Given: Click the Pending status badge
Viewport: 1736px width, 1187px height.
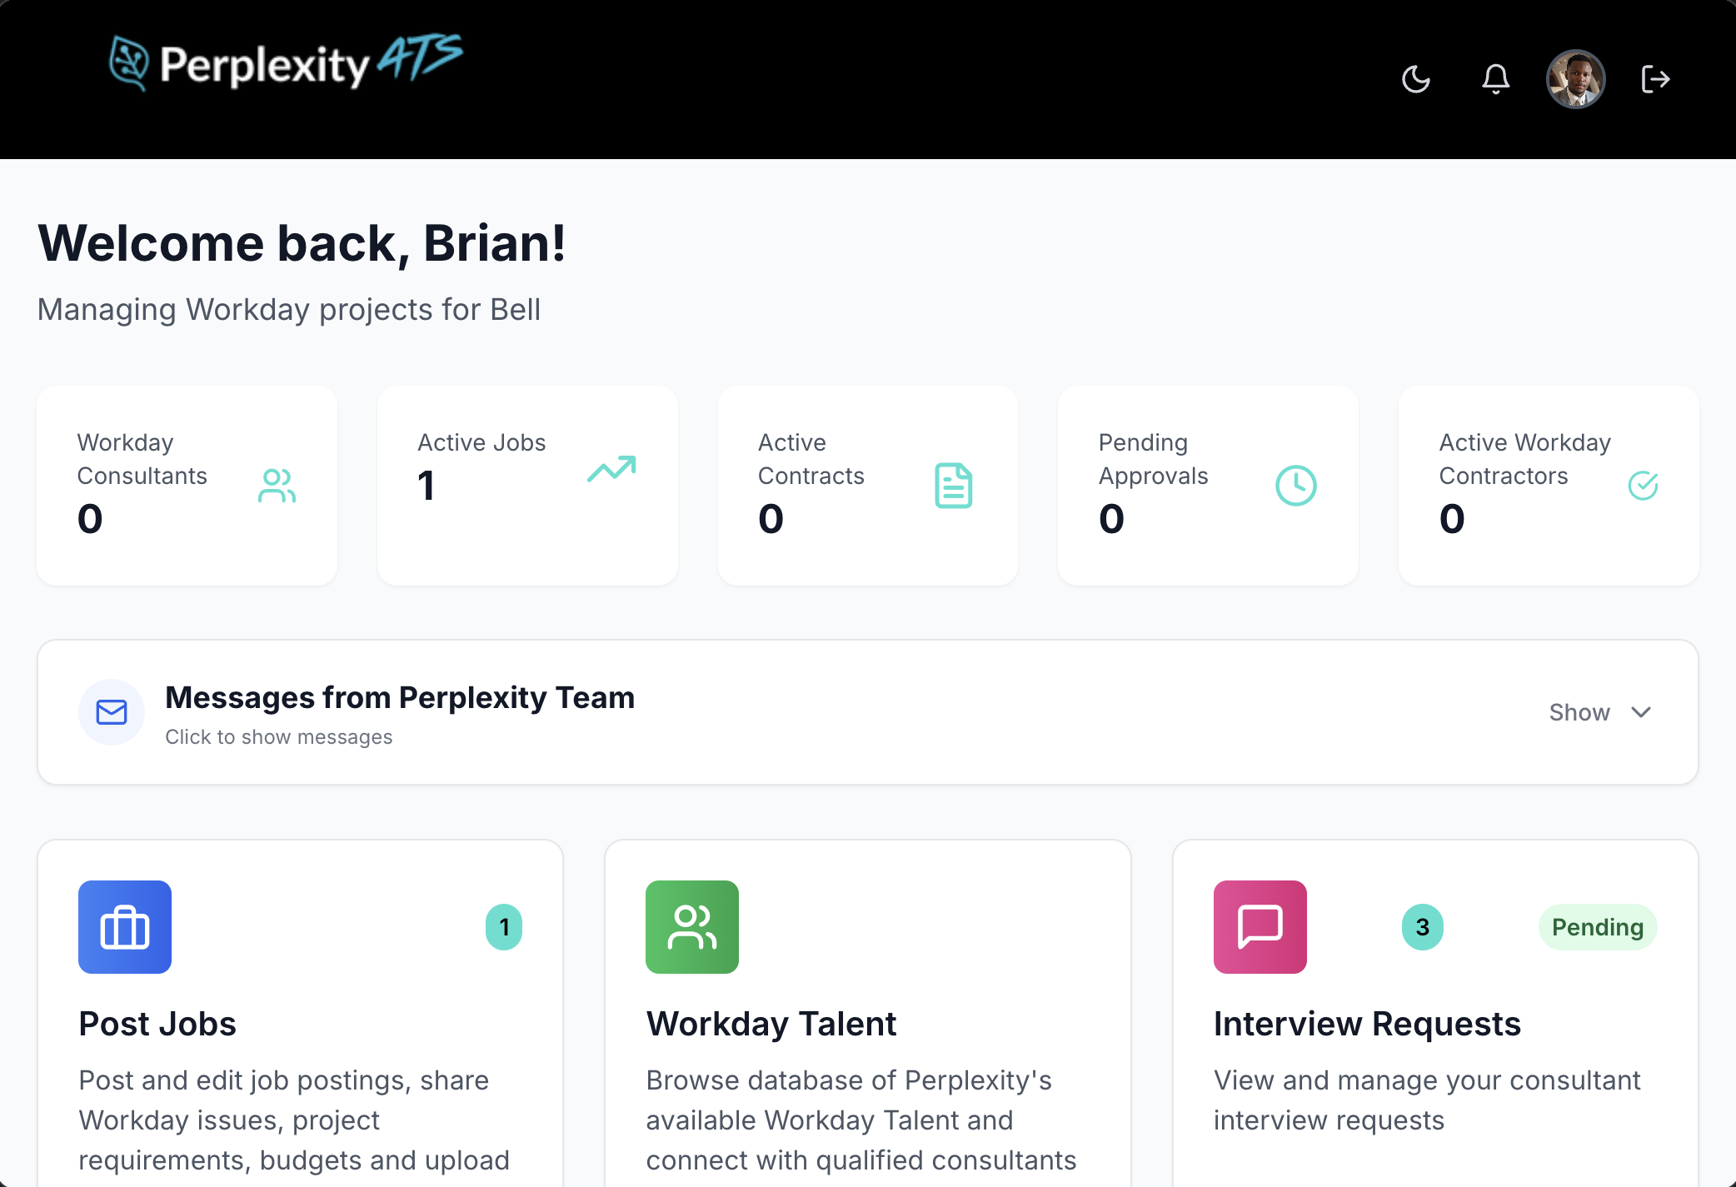Looking at the screenshot, I should [1597, 927].
